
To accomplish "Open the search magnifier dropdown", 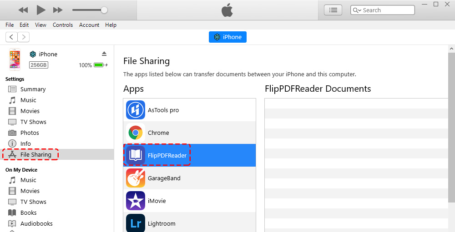I will coord(357,10).
